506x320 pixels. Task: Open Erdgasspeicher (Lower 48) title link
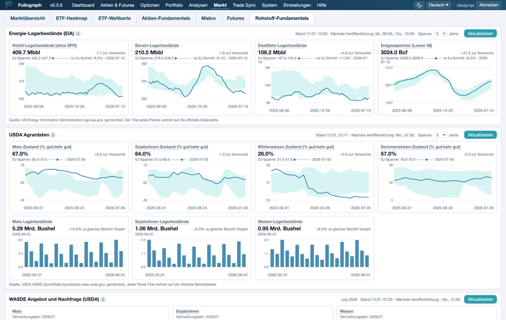click(x=406, y=45)
